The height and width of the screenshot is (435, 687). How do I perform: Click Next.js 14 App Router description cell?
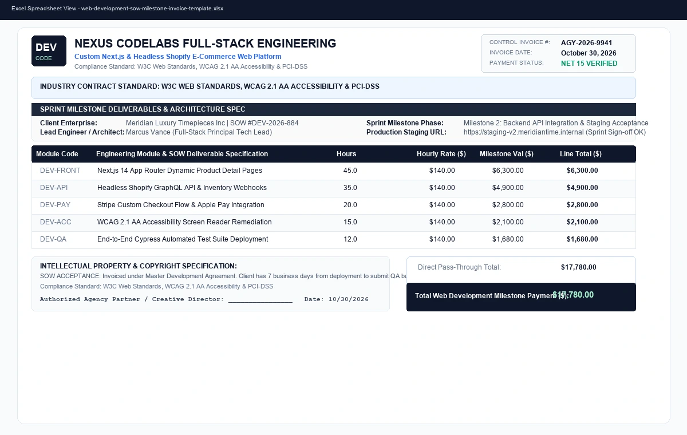[x=180, y=171]
